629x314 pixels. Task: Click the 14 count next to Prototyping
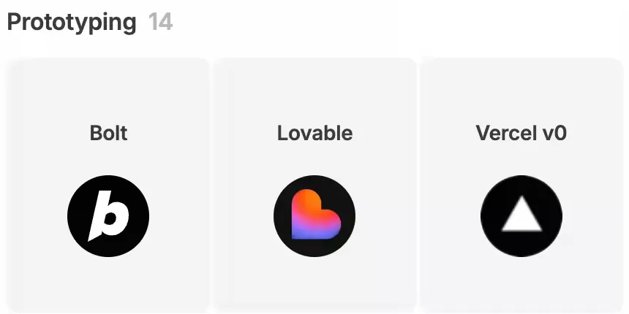(160, 22)
